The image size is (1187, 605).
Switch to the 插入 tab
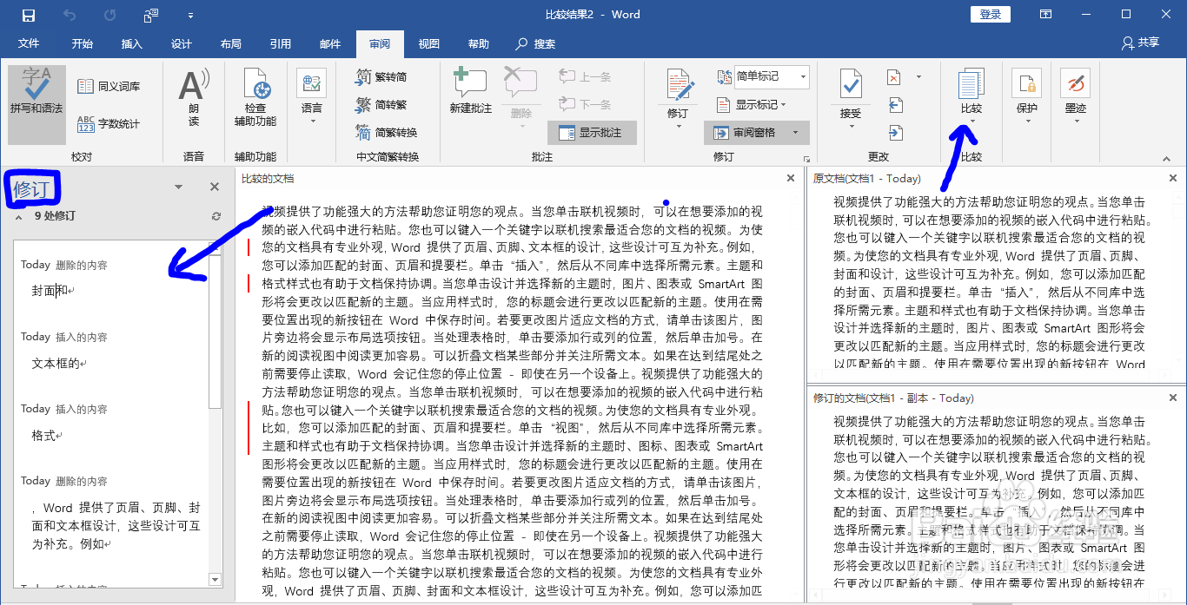click(132, 43)
